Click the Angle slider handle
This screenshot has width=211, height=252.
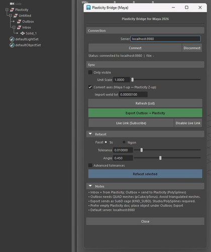160,158
